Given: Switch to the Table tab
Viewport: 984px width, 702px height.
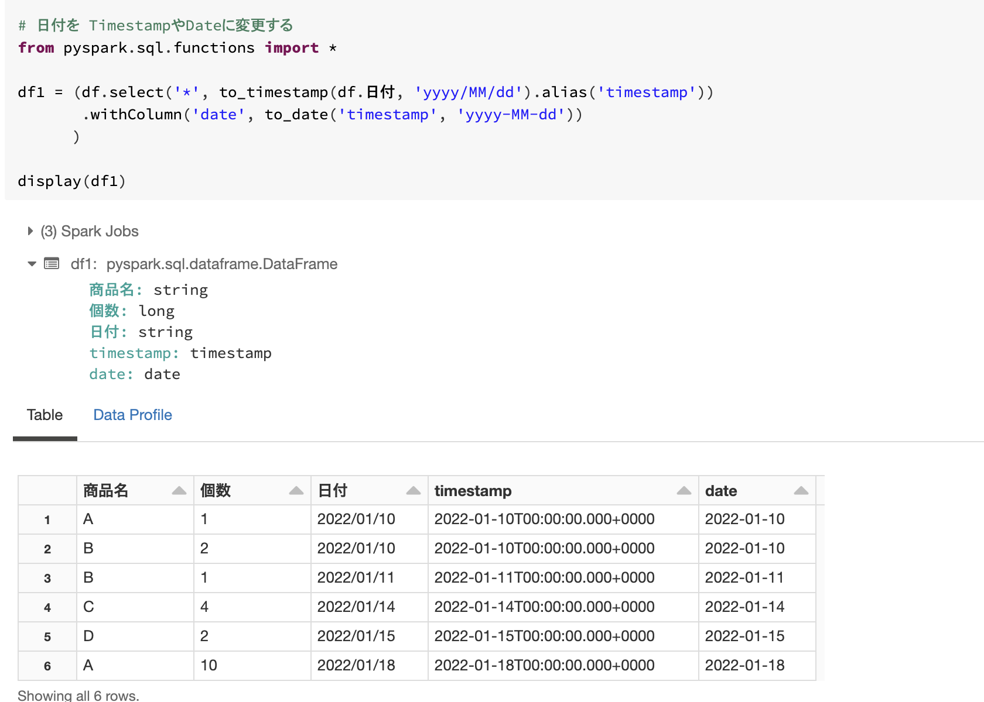Looking at the screenshot, I should click(x=45, y=415).
